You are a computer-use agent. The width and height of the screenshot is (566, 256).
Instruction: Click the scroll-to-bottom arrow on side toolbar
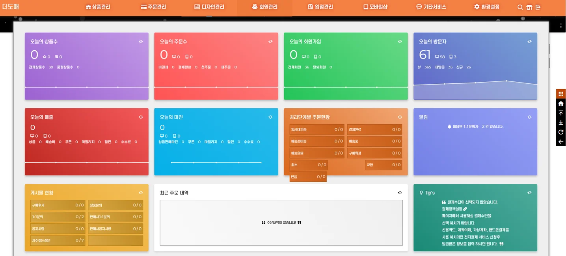(561, 122)
